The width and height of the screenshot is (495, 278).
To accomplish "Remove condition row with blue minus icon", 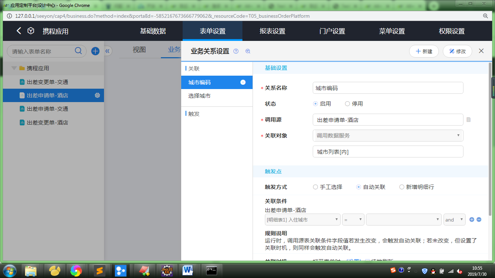I will pos(479,219).
